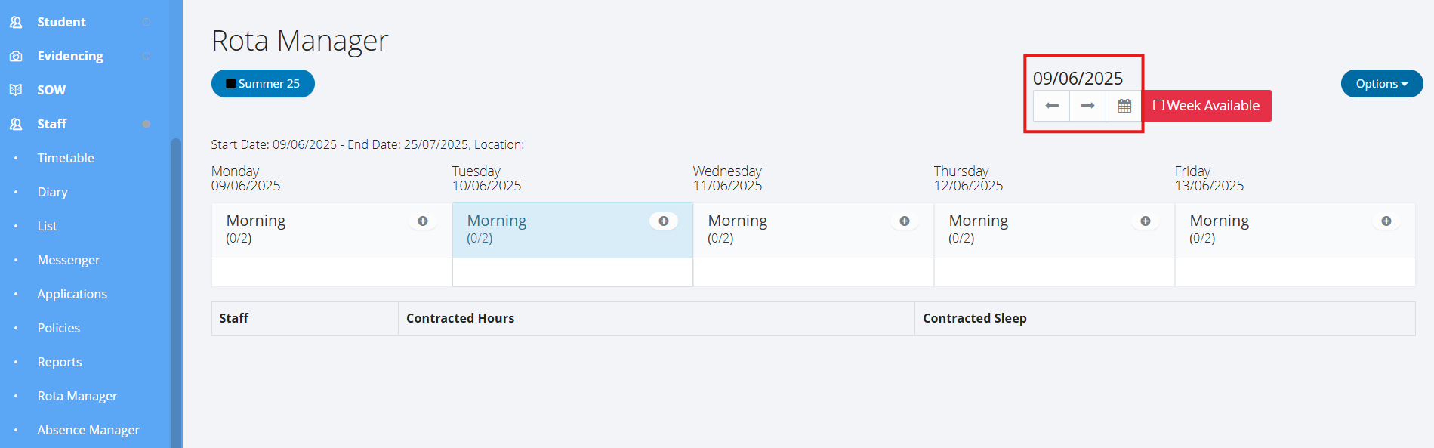Expand the Student sidebar section
This screenshot has width=1434, height=448.
(61, 22)
